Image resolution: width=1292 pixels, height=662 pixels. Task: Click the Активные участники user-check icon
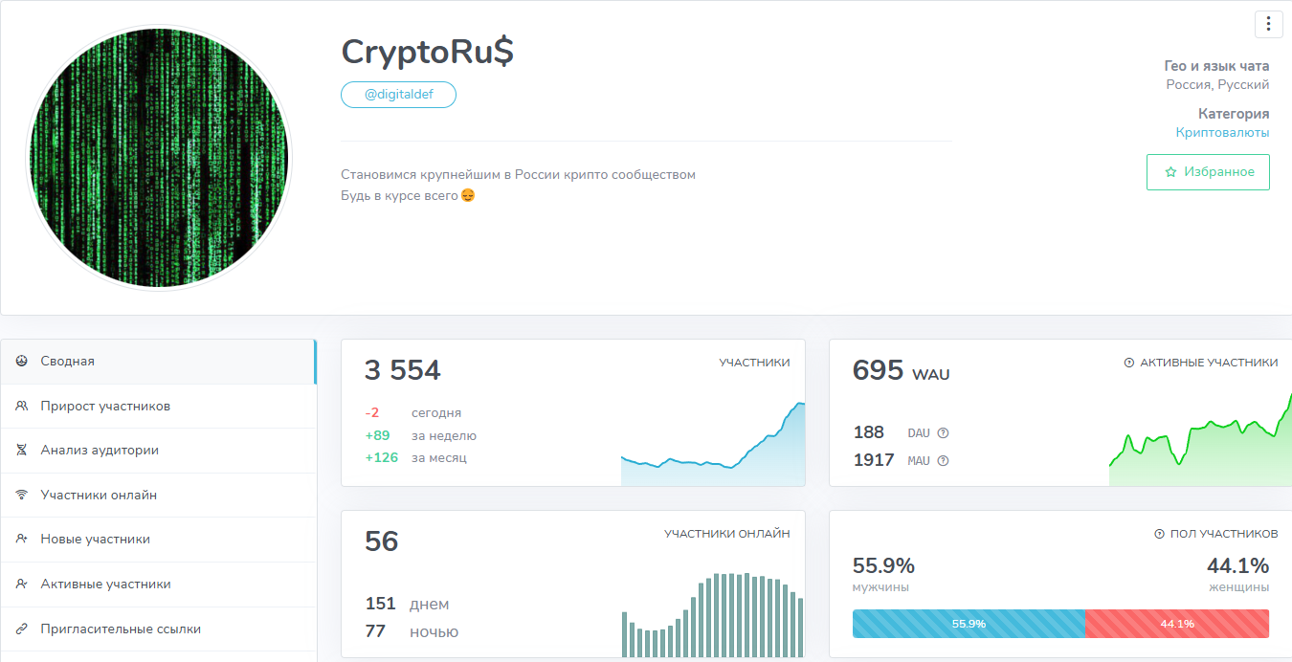pos(21,584)
